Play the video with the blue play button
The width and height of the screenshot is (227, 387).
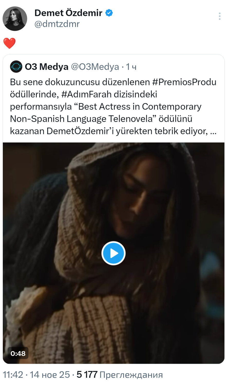point(113,253)
